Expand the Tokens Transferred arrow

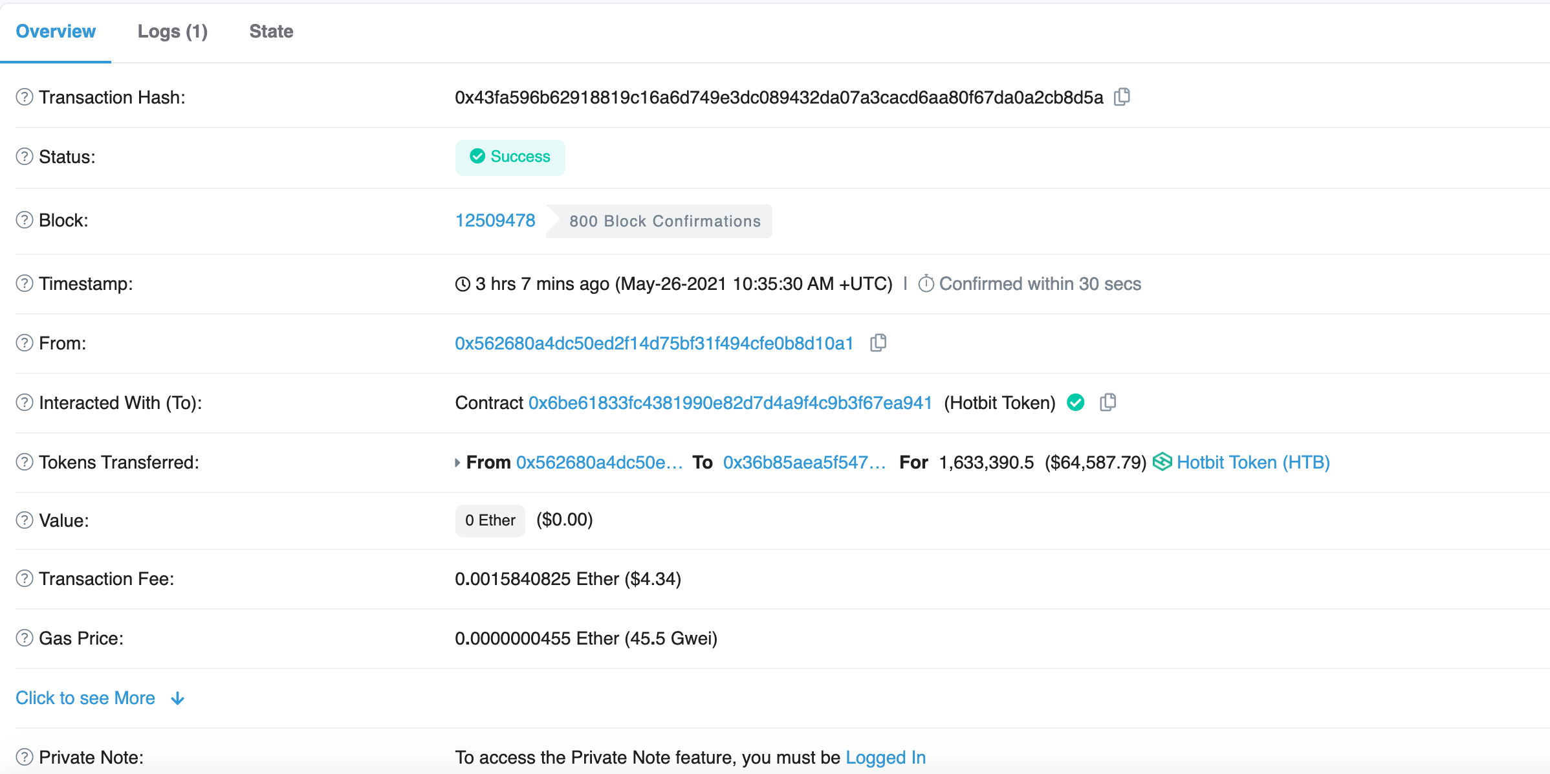click(x=457, y=463)
